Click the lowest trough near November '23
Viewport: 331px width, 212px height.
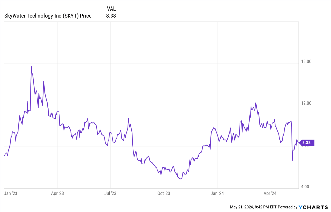point(180,179)
